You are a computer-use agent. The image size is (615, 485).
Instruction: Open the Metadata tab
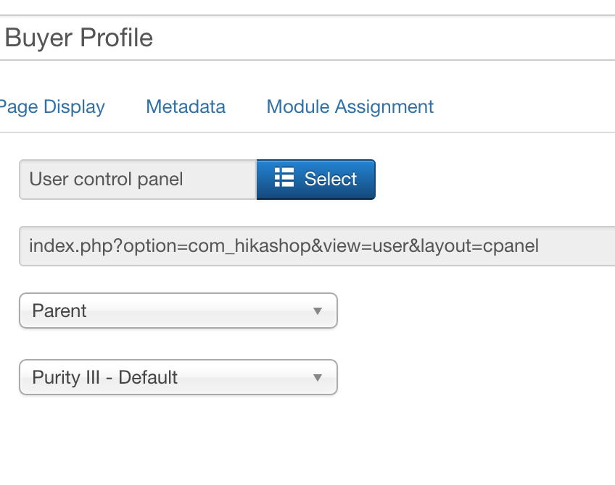(x=186, y=107)
